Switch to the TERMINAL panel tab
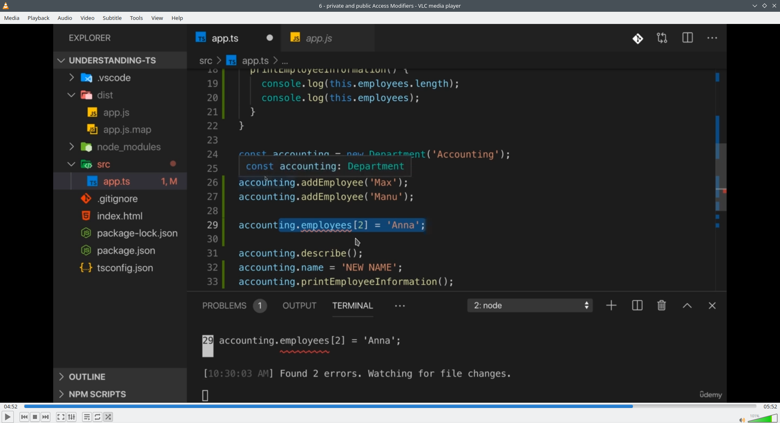This screenshot has height=423, width=780. pyautogui.click(x=353, y=306)
